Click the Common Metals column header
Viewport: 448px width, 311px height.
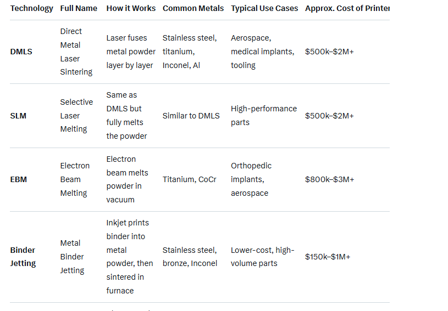point(193,8)
